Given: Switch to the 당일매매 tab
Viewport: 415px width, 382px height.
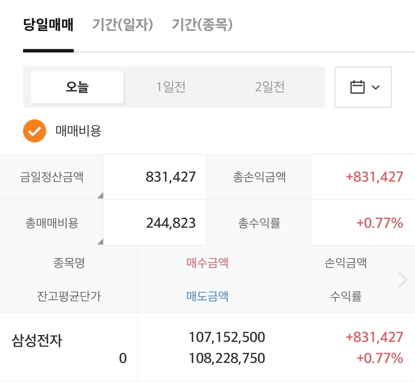Looking at the screenshot, I should click(48, 25).
